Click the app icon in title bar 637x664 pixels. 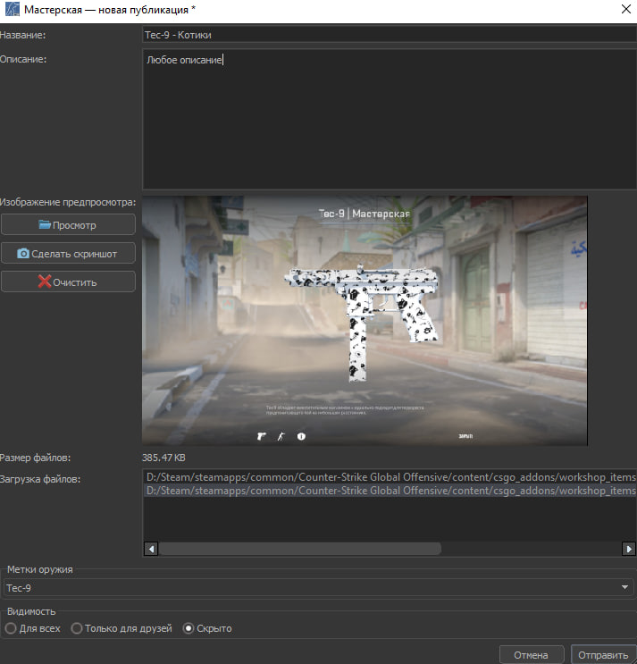[x=11, y=10]
